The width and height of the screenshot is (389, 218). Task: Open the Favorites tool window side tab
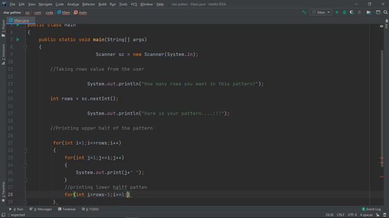coord(3,192)
